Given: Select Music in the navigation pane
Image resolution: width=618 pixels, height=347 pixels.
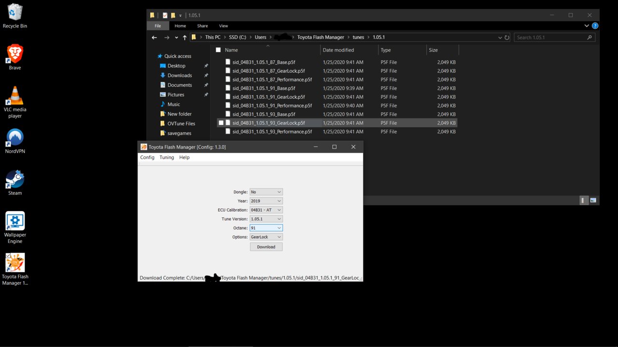Looking at the screenshot, I should [174, 104].
